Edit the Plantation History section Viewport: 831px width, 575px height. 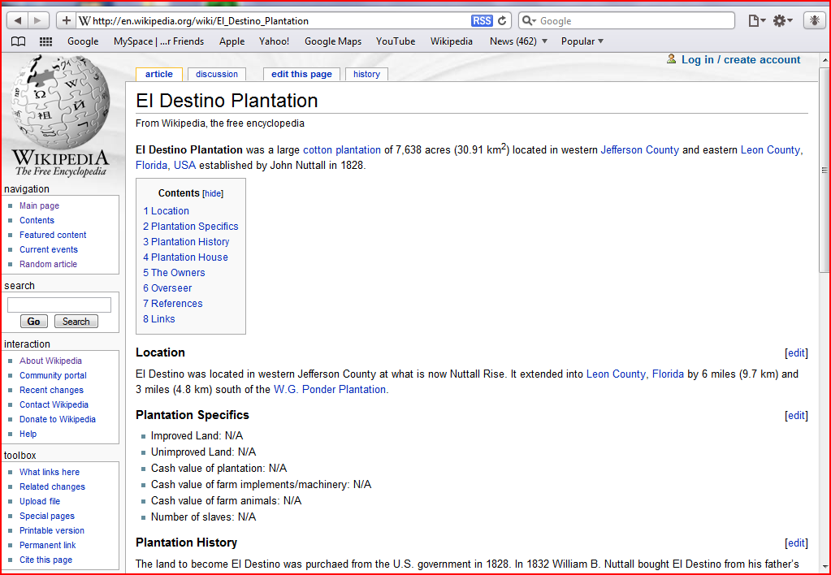click(796, 543)
